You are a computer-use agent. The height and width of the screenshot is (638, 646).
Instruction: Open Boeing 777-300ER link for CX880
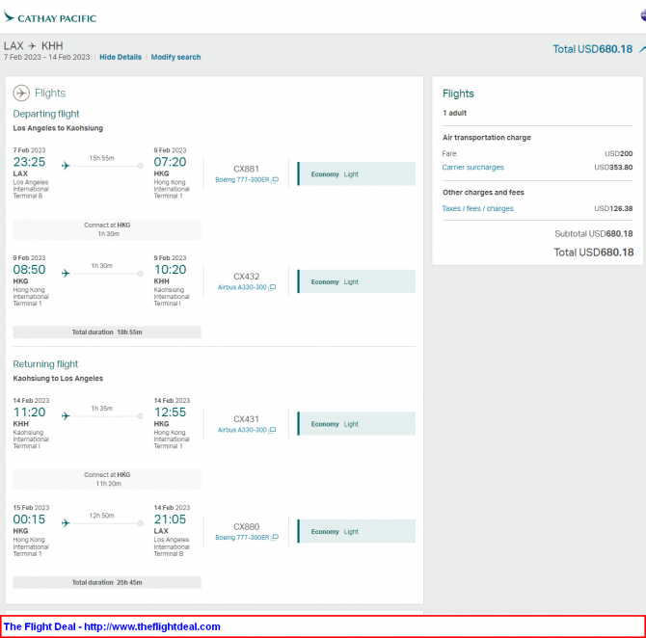(x=242, y=538)
